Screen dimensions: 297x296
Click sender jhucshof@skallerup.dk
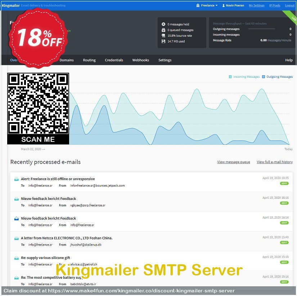86,245
